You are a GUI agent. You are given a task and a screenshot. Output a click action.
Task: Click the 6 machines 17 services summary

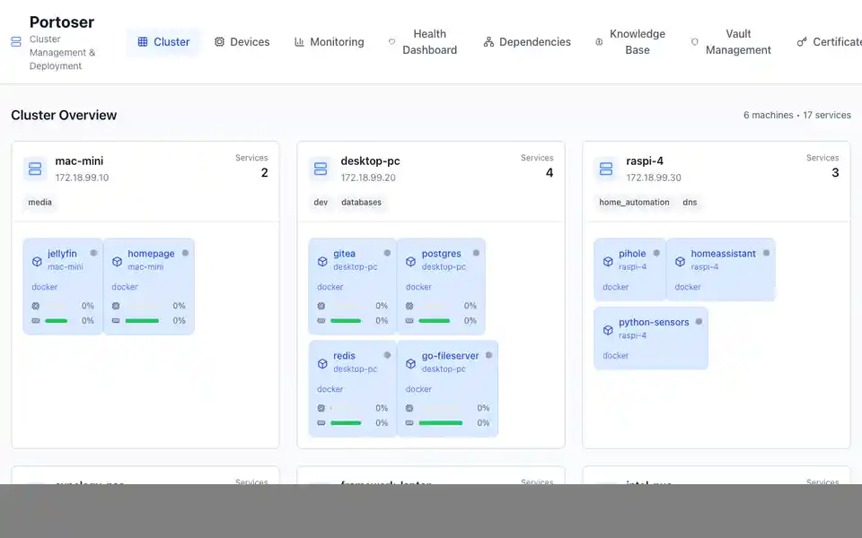tap(797, 115)
